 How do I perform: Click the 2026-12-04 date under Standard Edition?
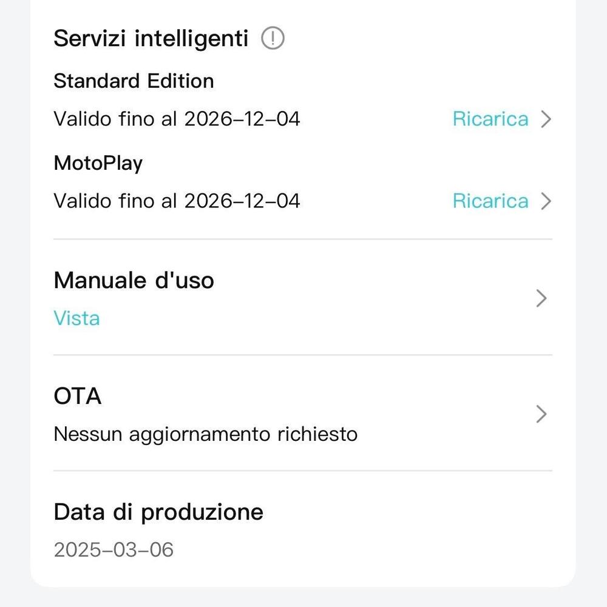(242, 119)
